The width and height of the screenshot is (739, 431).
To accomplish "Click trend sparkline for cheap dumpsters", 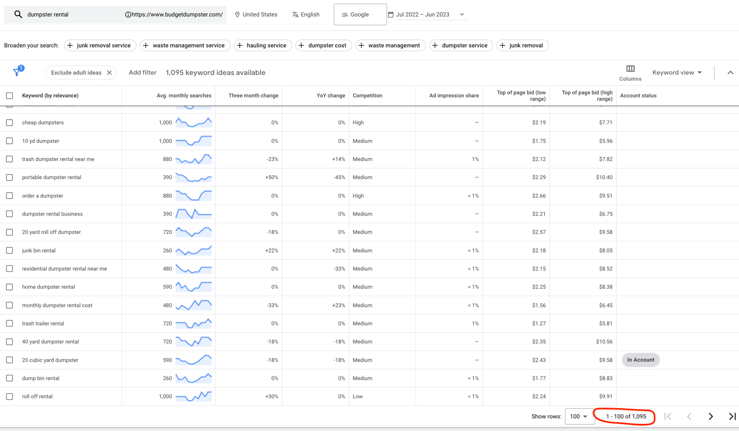I will (x=193, y=123).
